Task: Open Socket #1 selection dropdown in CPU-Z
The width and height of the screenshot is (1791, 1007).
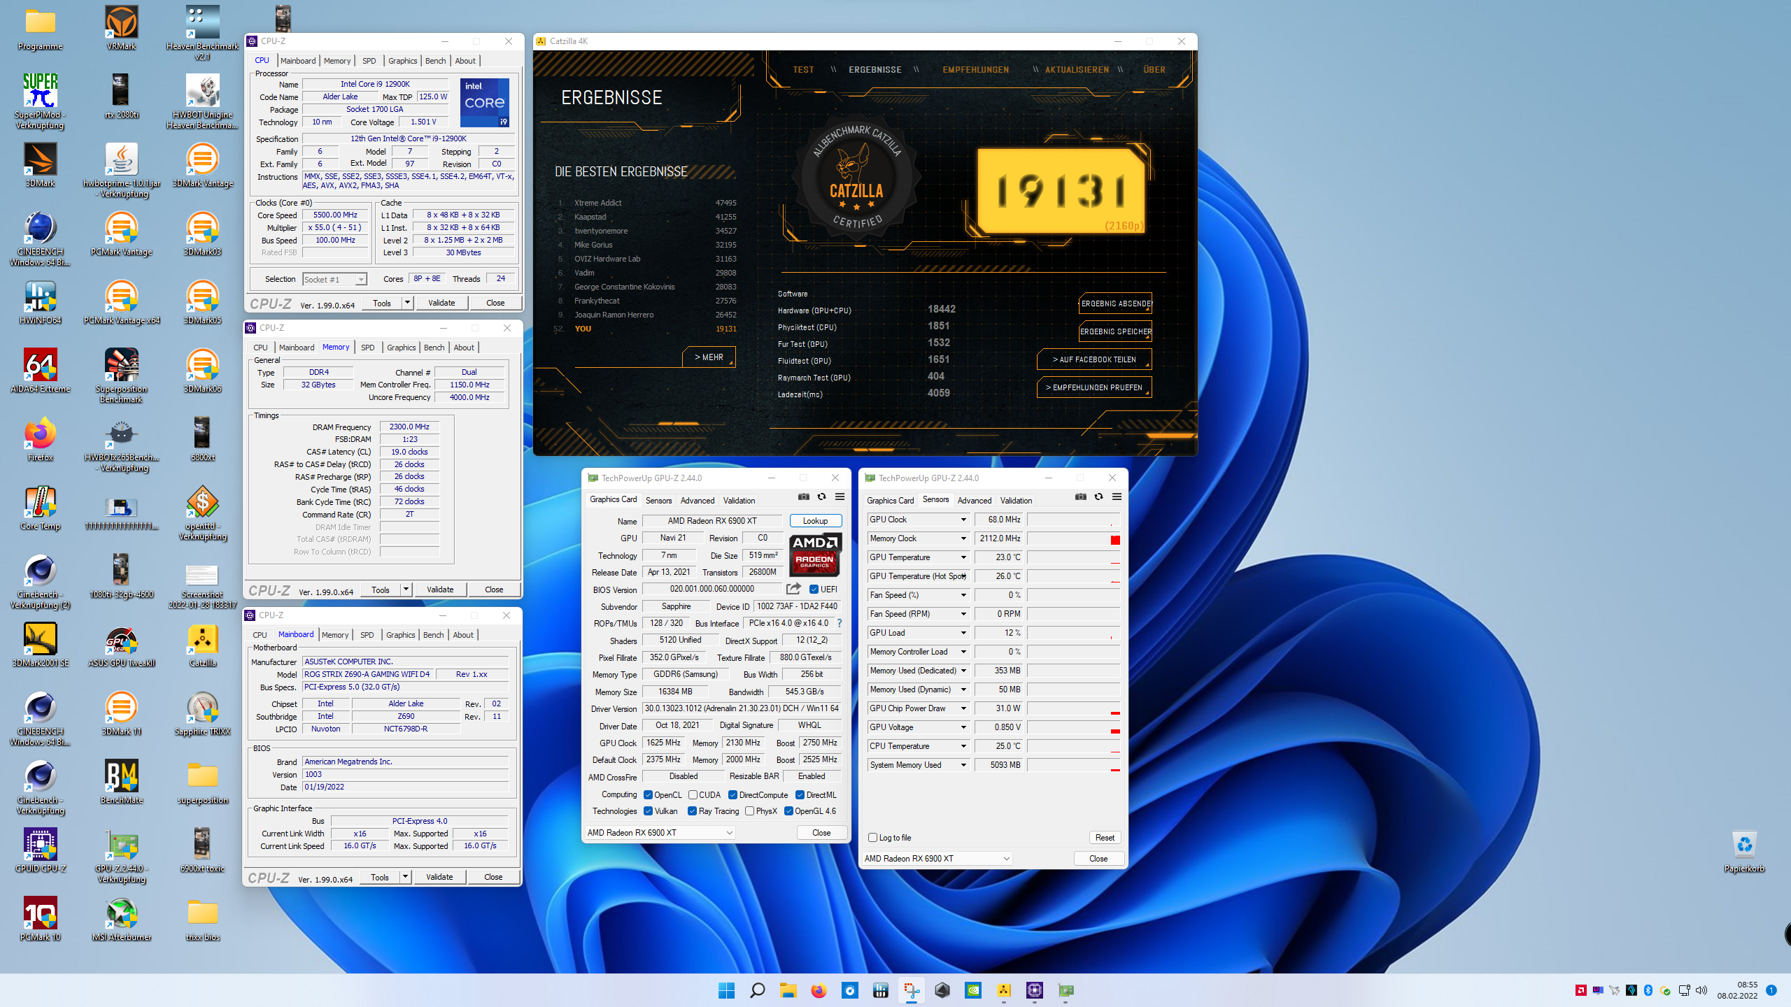Action: point(334,279)
